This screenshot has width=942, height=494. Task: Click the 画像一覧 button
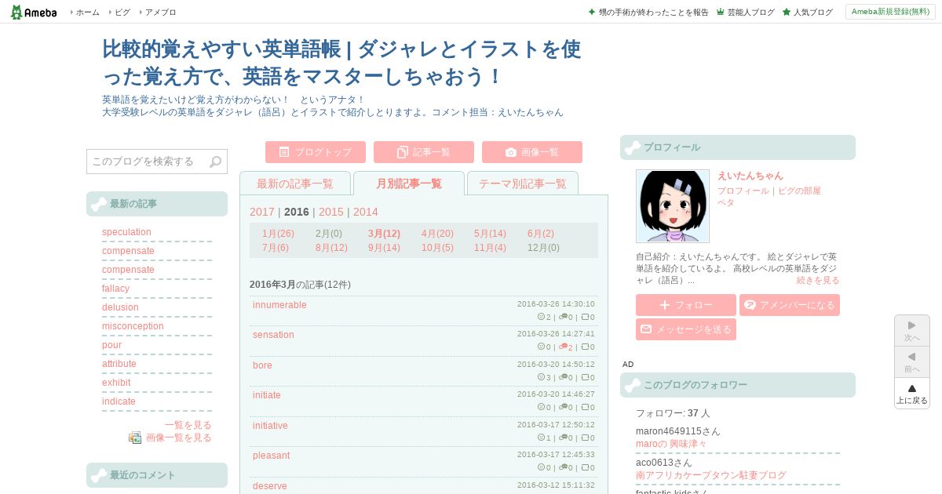(532, 152)
